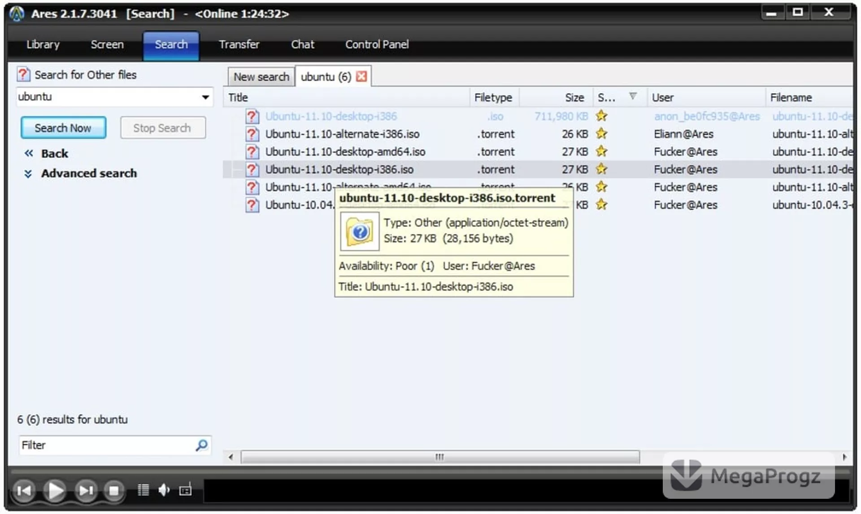Image resolution: width=861 pixels, height=514 pixels.
Task: Minimize the Ares window
Action: click(772, 13)
